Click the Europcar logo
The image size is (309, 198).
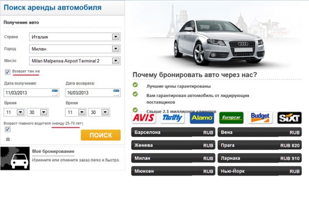tap(231, 118)
